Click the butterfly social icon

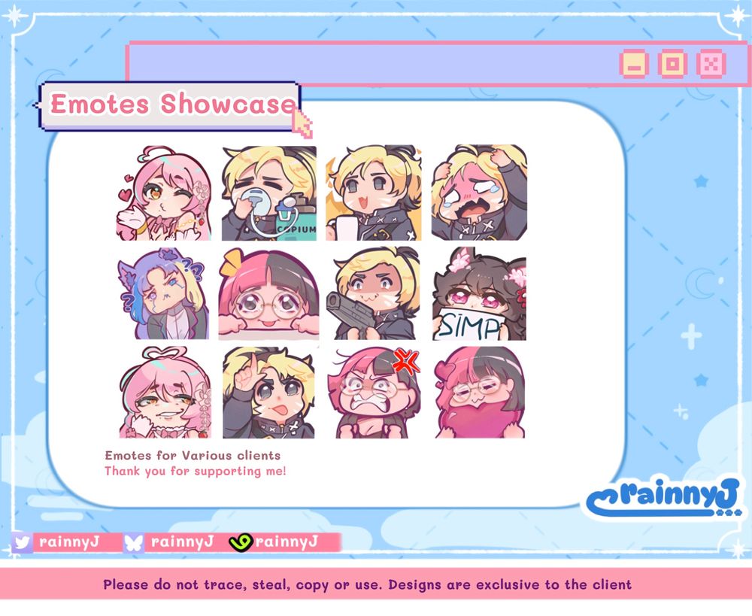[133, 542]
